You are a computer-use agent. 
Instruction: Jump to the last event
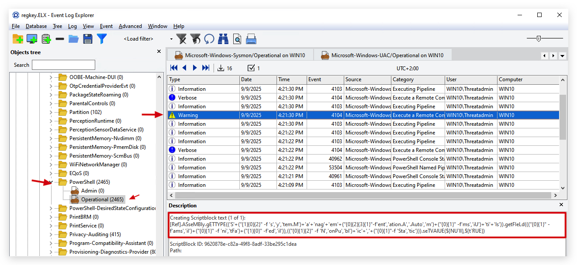(x=206, y=68)
